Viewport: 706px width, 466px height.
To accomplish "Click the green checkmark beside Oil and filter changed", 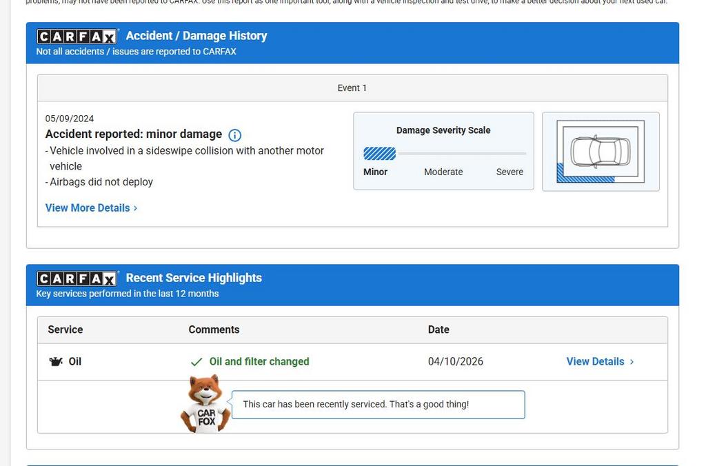I will [x=196, y=361].
